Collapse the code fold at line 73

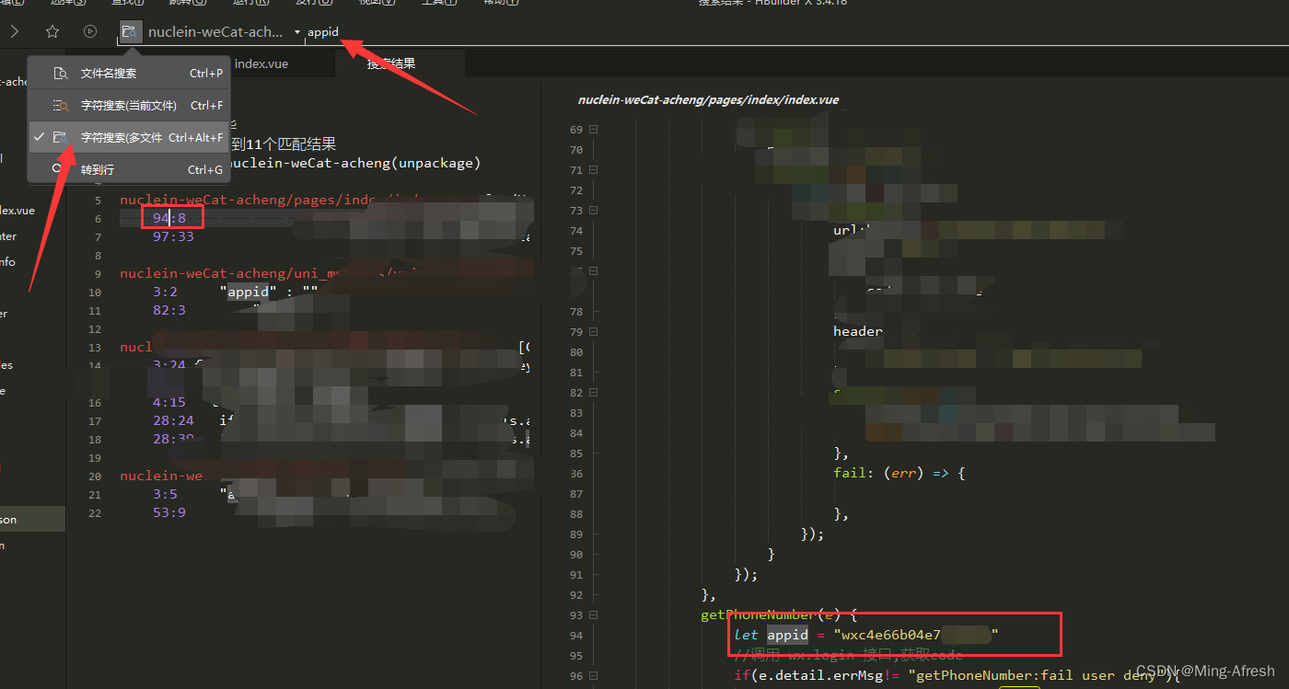point(594,211)
